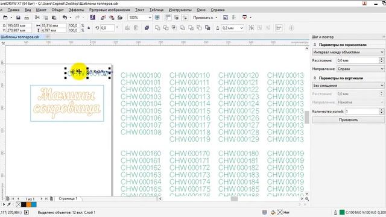Click the X position field 195,023 мм
The image size is (386, 217).
coord(19,25)
